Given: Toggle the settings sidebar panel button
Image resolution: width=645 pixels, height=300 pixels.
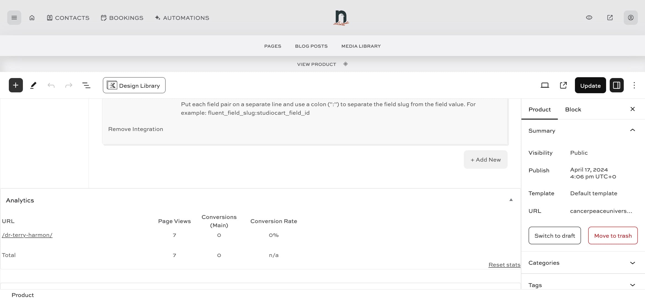Looking at the screenshot, I should click(616, 85).
